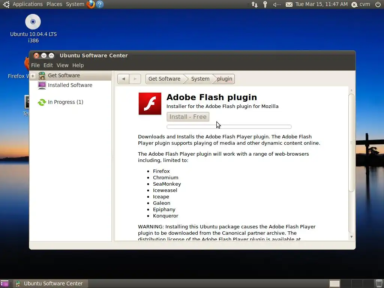384x288 pixels.
Task: Open the Edit menu
Action: click(x=48, y=65)
